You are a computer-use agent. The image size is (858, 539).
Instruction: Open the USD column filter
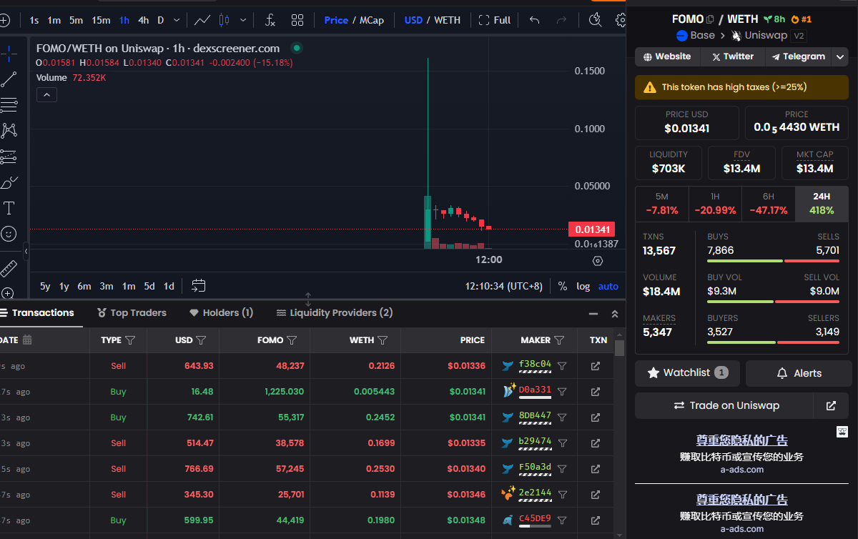click(x=201, y=340)
